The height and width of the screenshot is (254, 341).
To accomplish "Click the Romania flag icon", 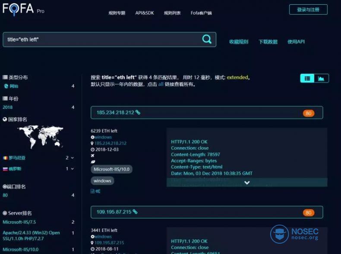I will click(5, 158).
